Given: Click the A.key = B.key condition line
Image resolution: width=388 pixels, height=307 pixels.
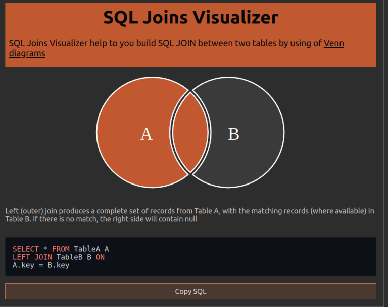Looking at the screenshot, I should click(41, 265).
